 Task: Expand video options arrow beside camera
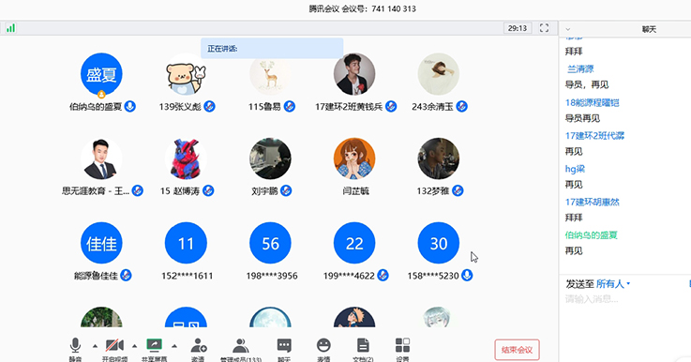click(134, 346)
